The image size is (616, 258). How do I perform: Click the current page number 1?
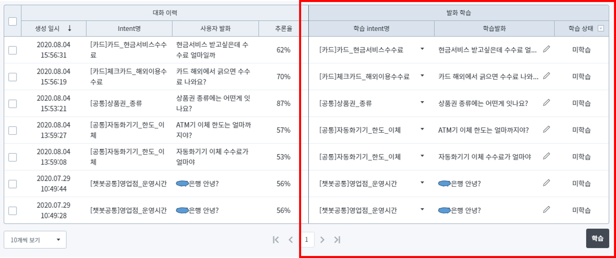point(306,240)
